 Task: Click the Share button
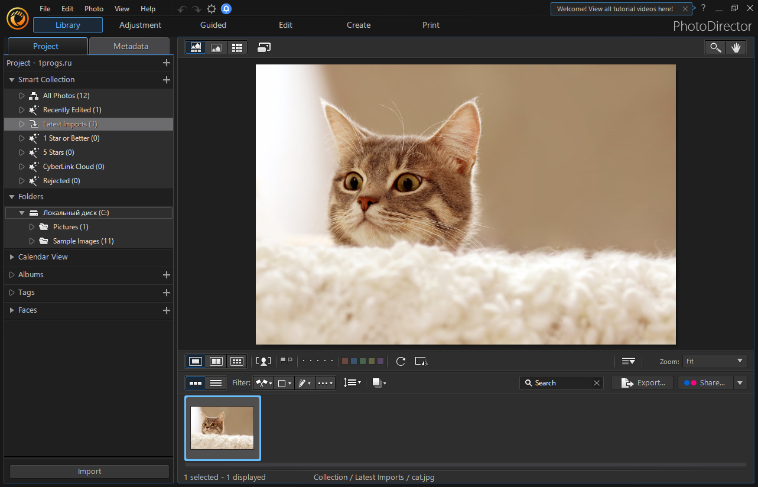pos(705,383)
